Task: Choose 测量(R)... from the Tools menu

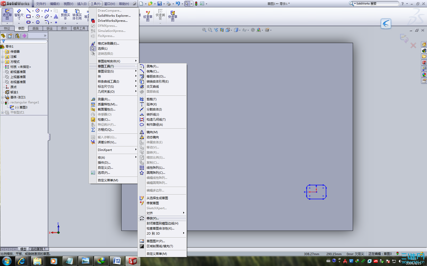Action: (x=114, y=99)
